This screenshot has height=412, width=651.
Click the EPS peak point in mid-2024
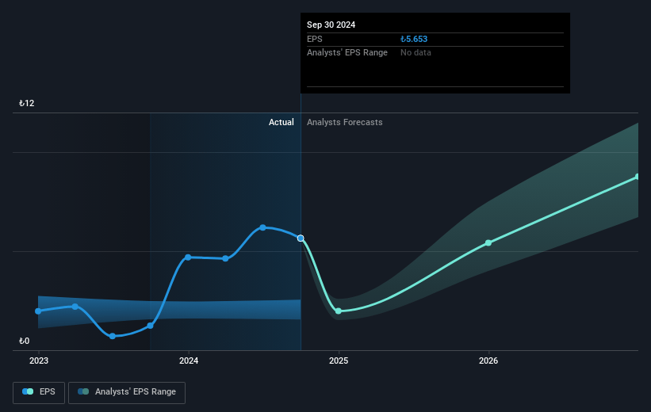point(262,227)
